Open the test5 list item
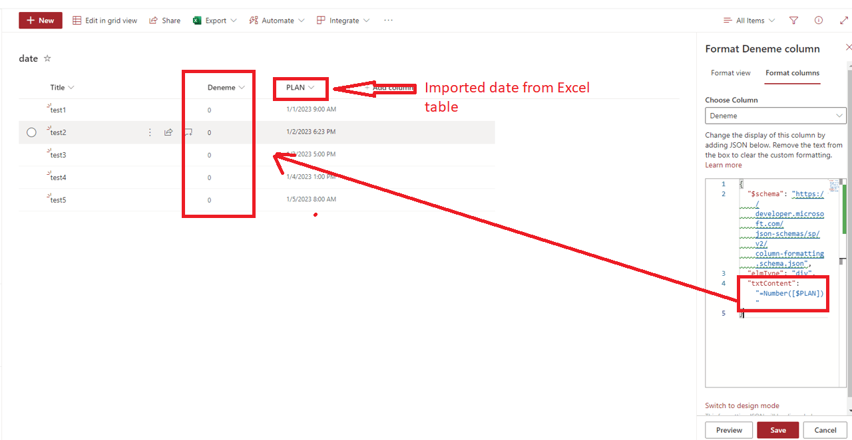This screenshot has height=440, width=852. tap(59, 200)
